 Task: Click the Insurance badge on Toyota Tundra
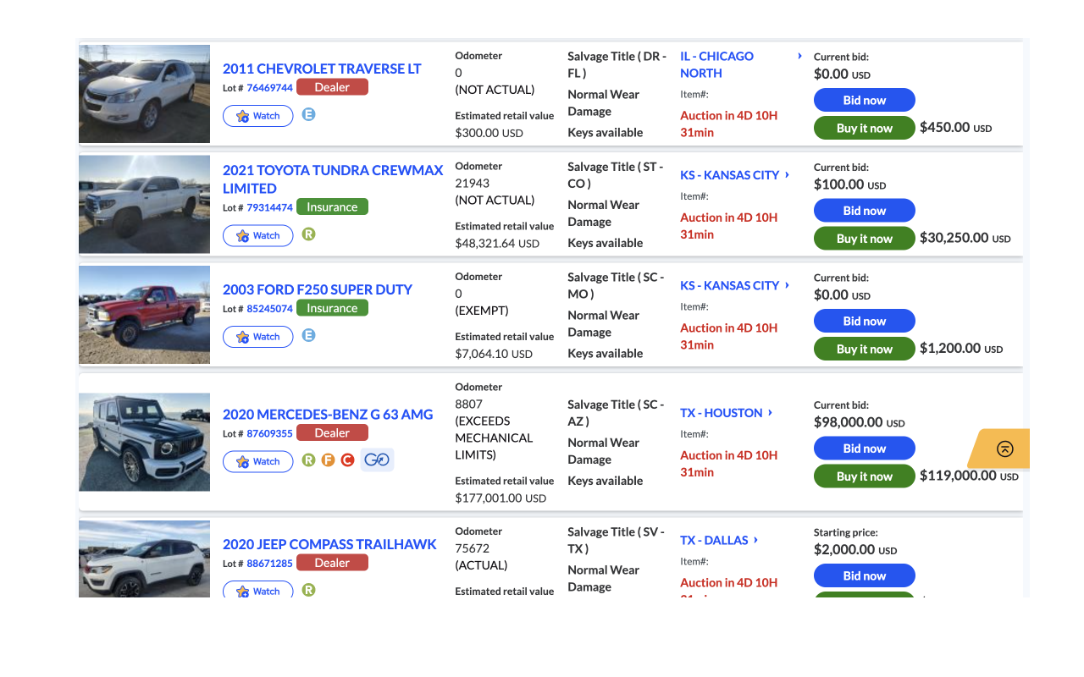tap(332, 206)
